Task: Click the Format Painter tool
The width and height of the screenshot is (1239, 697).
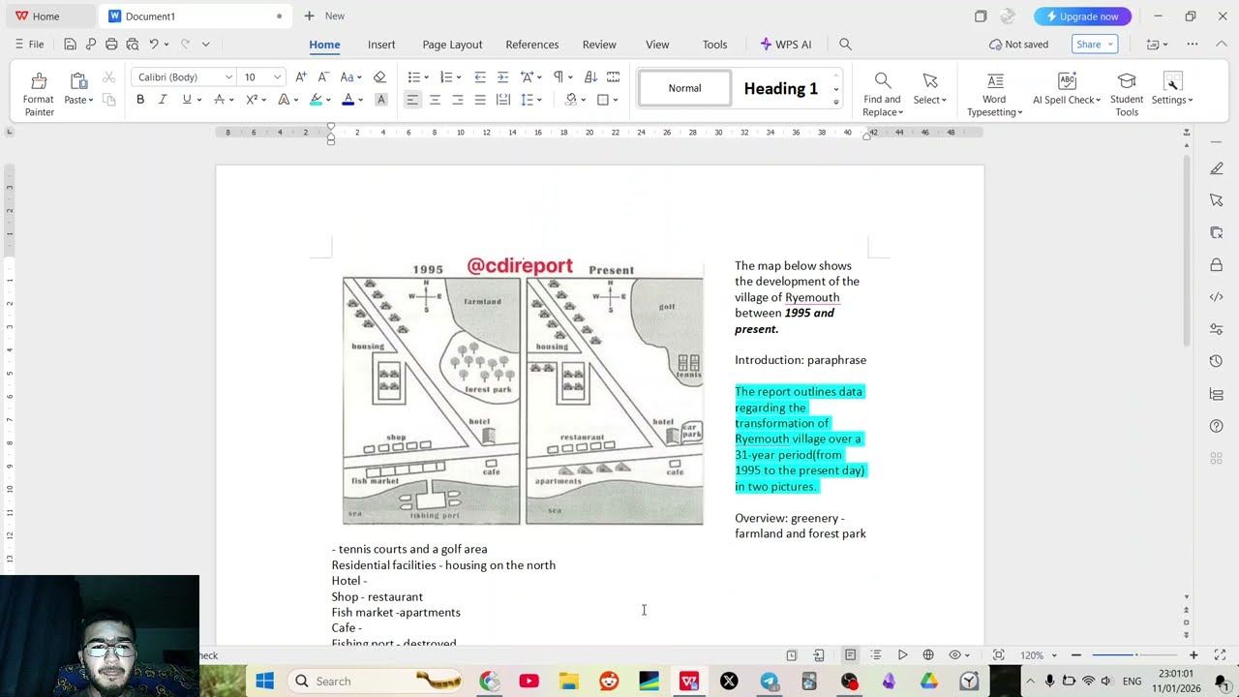Action: pos(39,94)
